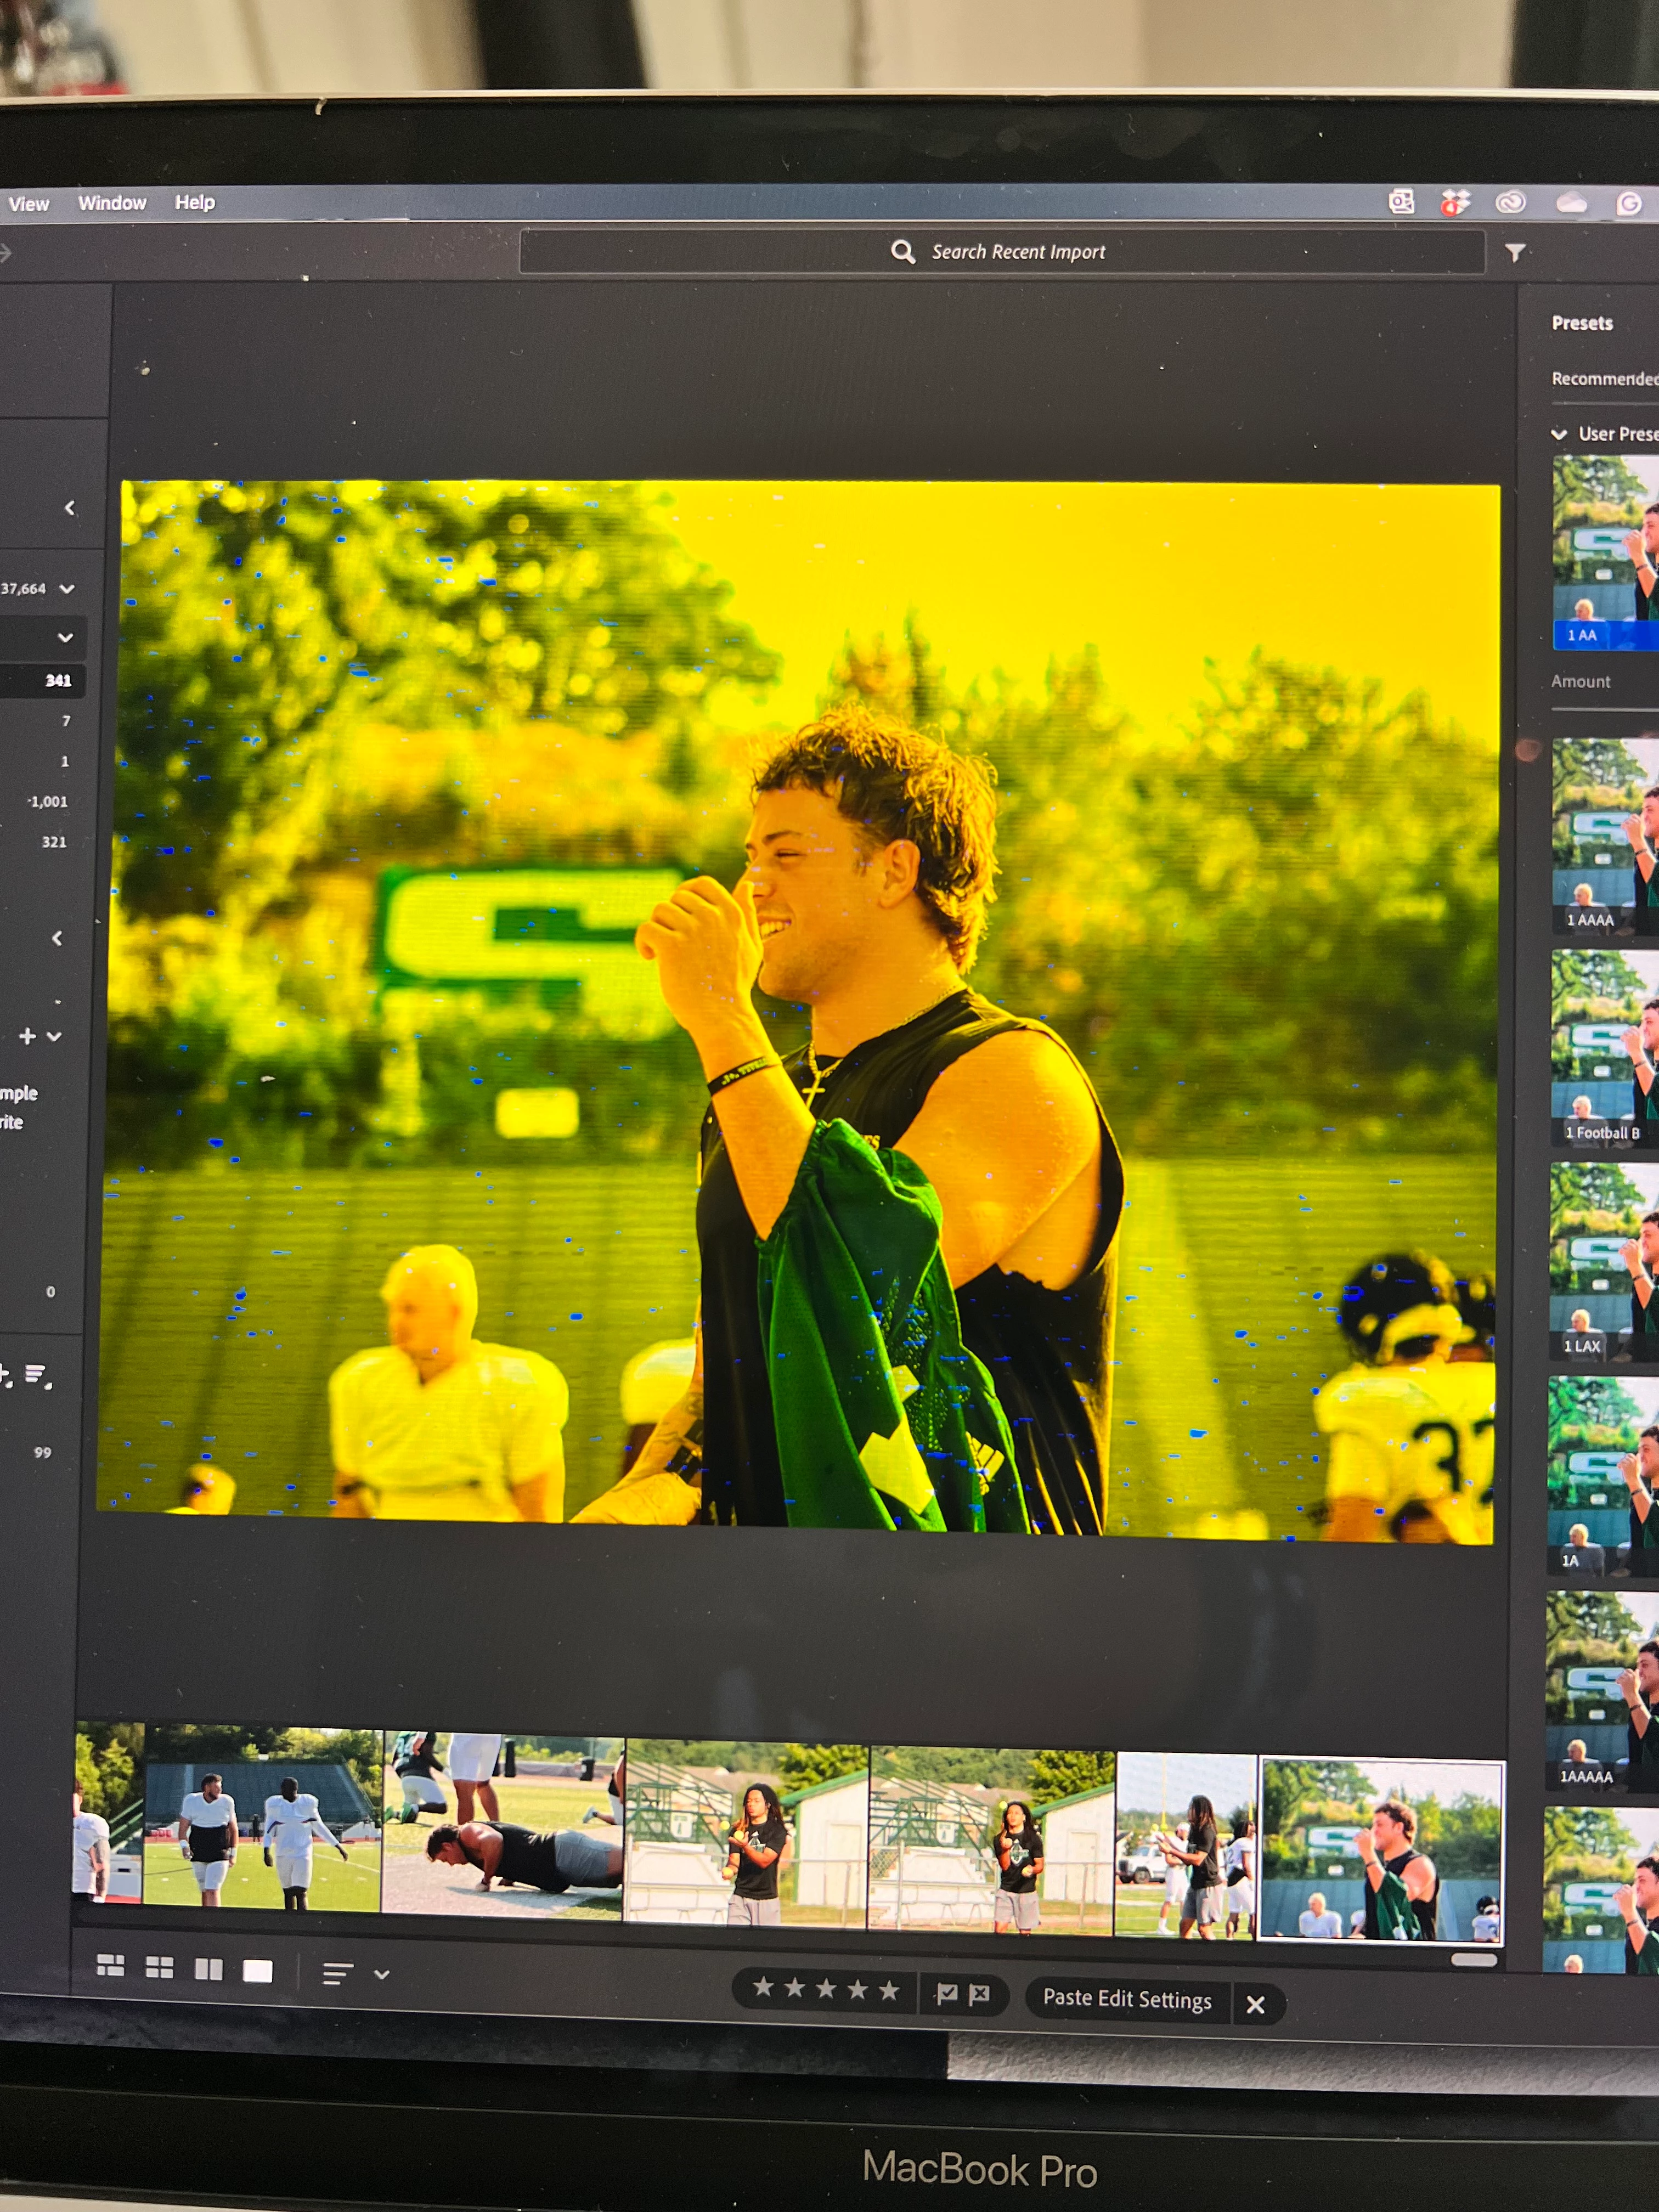Viewport: 1659px width, 2212px height.
Task: Dismiss the Paste Edit Settings prompt
Action: [1256, 2004]
